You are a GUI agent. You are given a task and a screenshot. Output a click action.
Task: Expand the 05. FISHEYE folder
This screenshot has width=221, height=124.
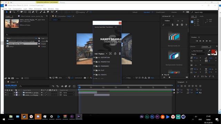click(94, 75)
